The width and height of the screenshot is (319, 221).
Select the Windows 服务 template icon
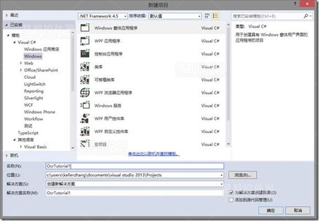tap(85, 106)
